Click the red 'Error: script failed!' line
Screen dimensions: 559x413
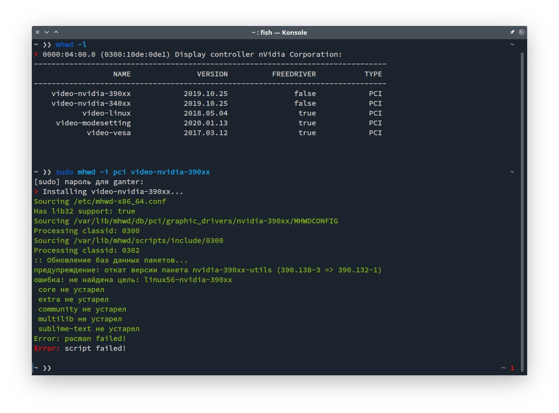(80, 348)
